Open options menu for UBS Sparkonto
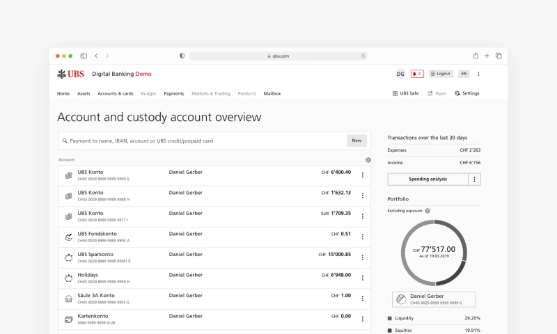The height and width of the screenshot is (334, 557). pos(362,257)
